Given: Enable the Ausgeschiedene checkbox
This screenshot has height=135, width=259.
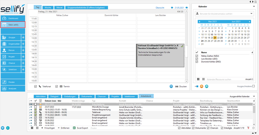Looking at the screenshot, I should (253, 86).
